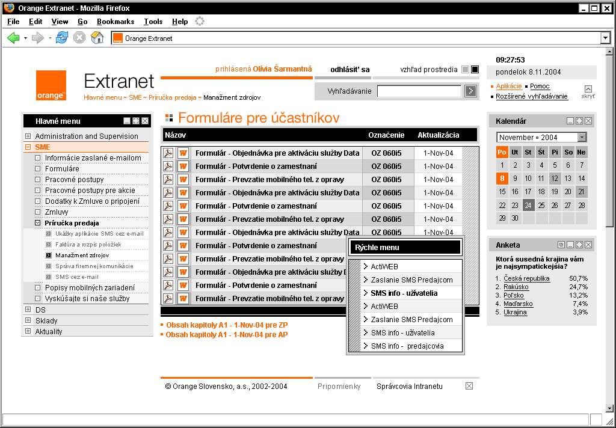Viewport: 616px width, 428px height.
Task: Minimize the Kalendár panel
Action: (x=570, y=121)
